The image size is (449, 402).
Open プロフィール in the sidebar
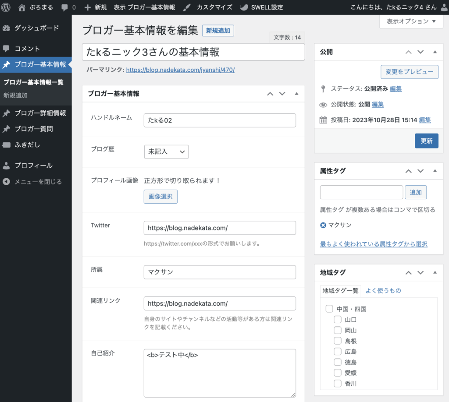33,166
